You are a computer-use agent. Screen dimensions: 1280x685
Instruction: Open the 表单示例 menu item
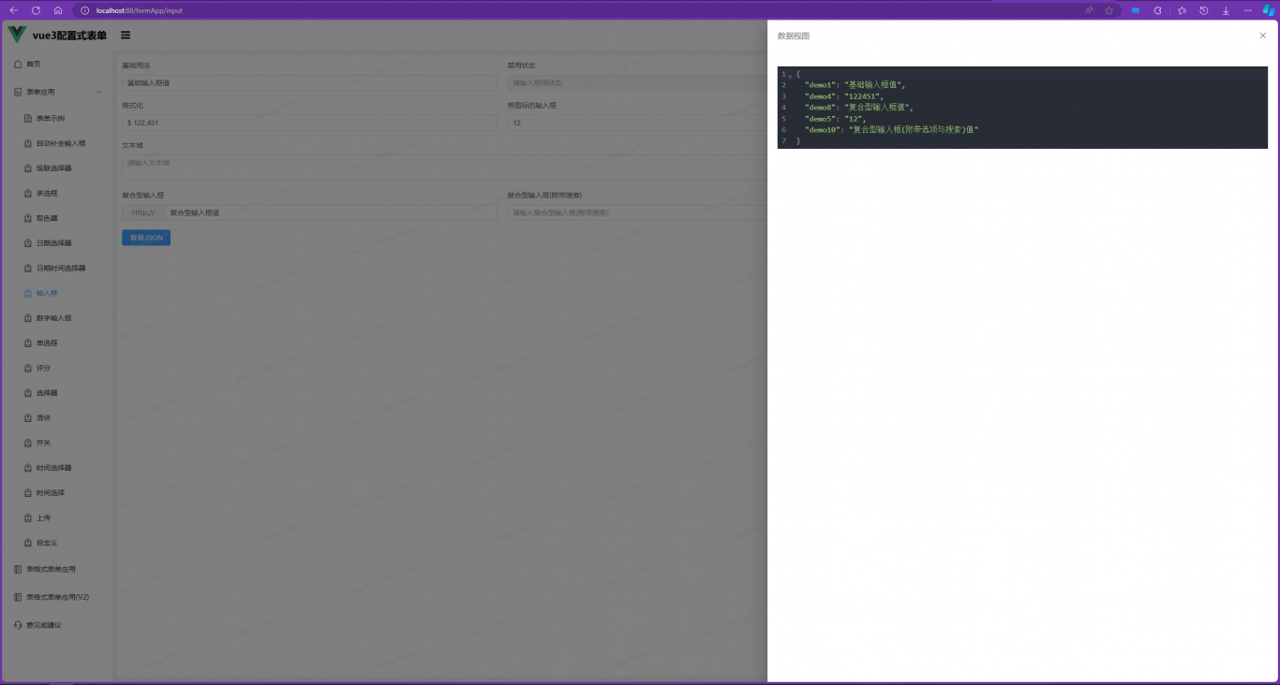pyautogui.click(x=58, y=118)
